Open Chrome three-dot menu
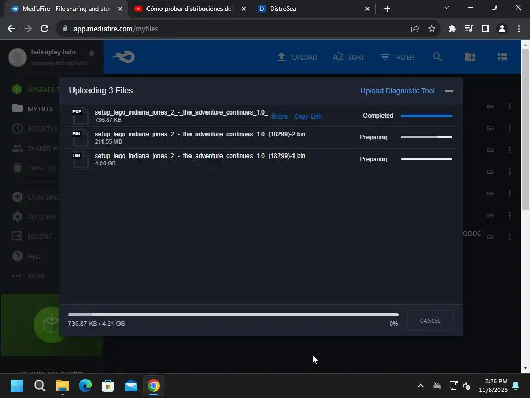The width and height of the screenshot is (530, 398). [519, 29]
